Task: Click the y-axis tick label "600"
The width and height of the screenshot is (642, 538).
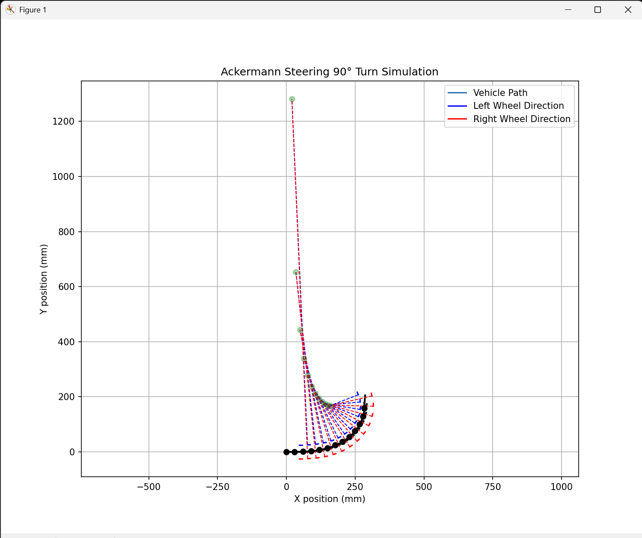Action: tap(66, 287)
